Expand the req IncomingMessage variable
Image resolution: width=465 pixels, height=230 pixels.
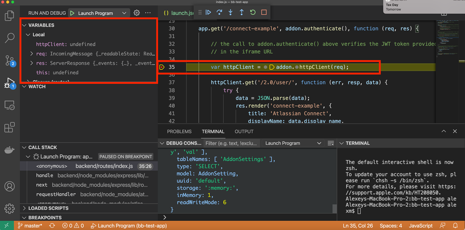32,54
